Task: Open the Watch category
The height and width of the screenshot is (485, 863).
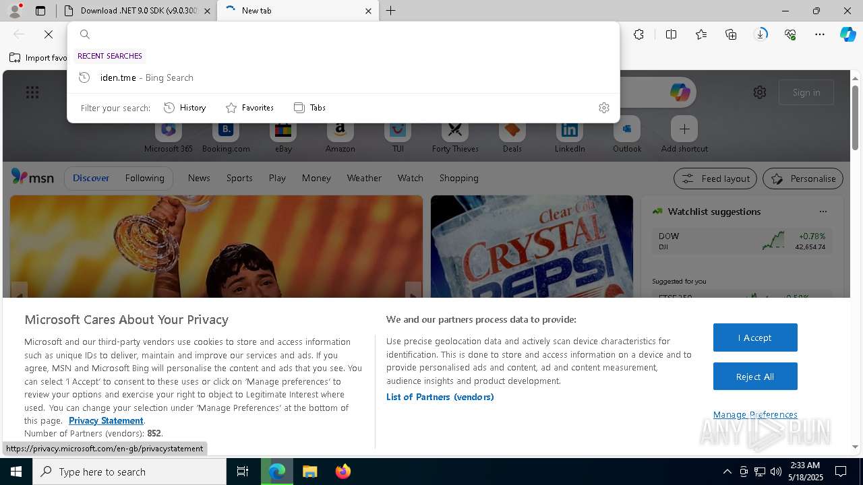Action: coord(411,178)
